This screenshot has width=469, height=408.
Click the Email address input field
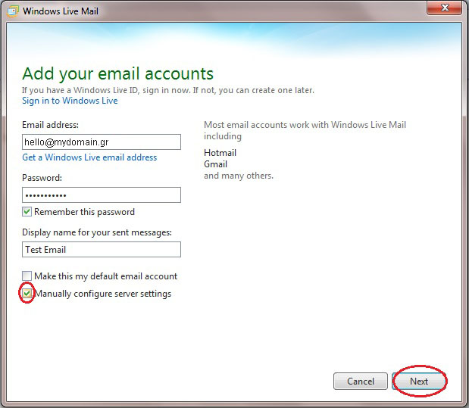click(102, 142)
